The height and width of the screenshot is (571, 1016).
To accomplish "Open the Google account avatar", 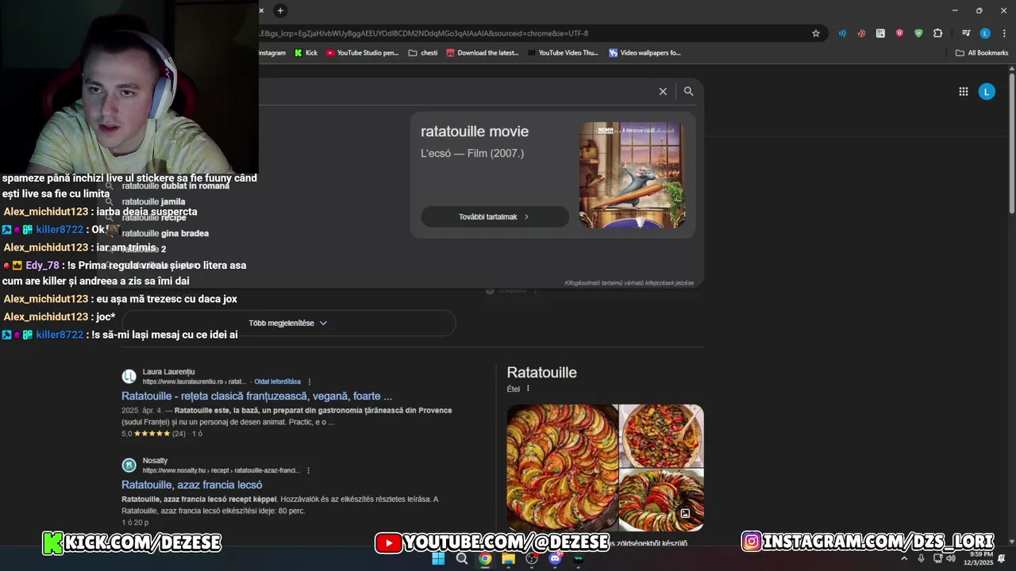I will coord(987,92).
